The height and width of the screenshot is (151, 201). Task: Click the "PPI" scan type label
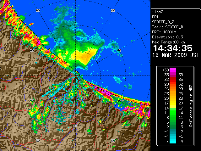click(155, 17)
